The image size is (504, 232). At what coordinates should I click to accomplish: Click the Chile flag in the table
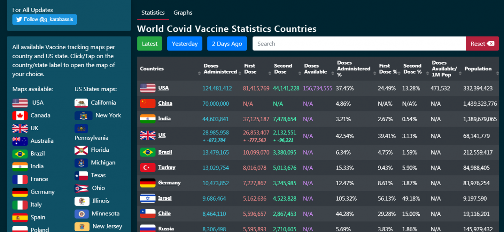pyautogui.click(x=148, y=214)
